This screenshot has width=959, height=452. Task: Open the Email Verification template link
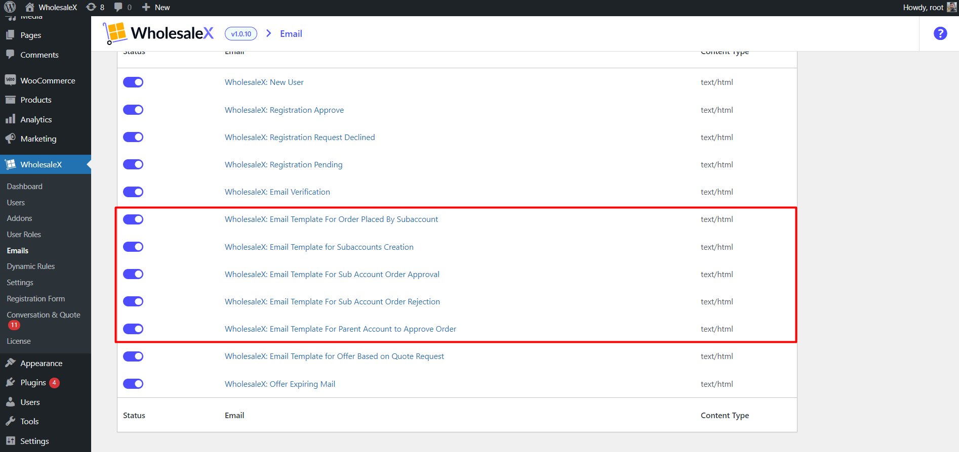pyautogui.click(x=277, y=192)
